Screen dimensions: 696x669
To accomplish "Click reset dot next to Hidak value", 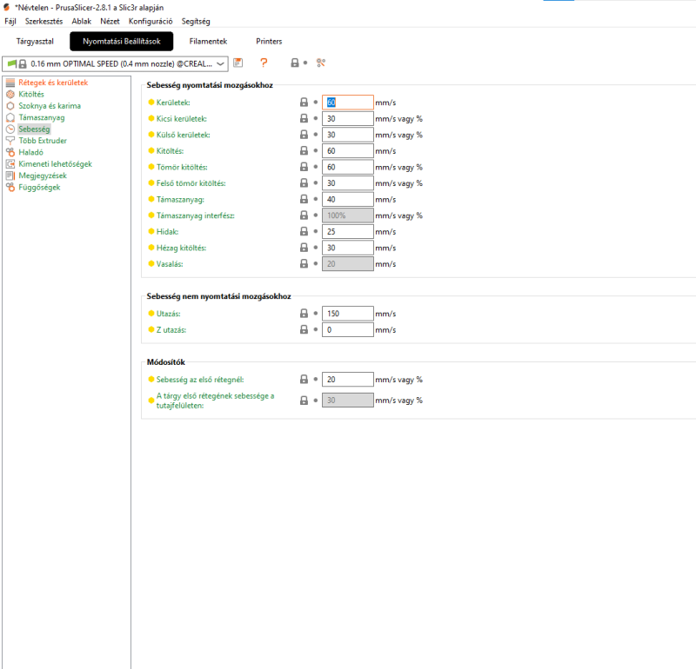I will click(x=316, y=231).
